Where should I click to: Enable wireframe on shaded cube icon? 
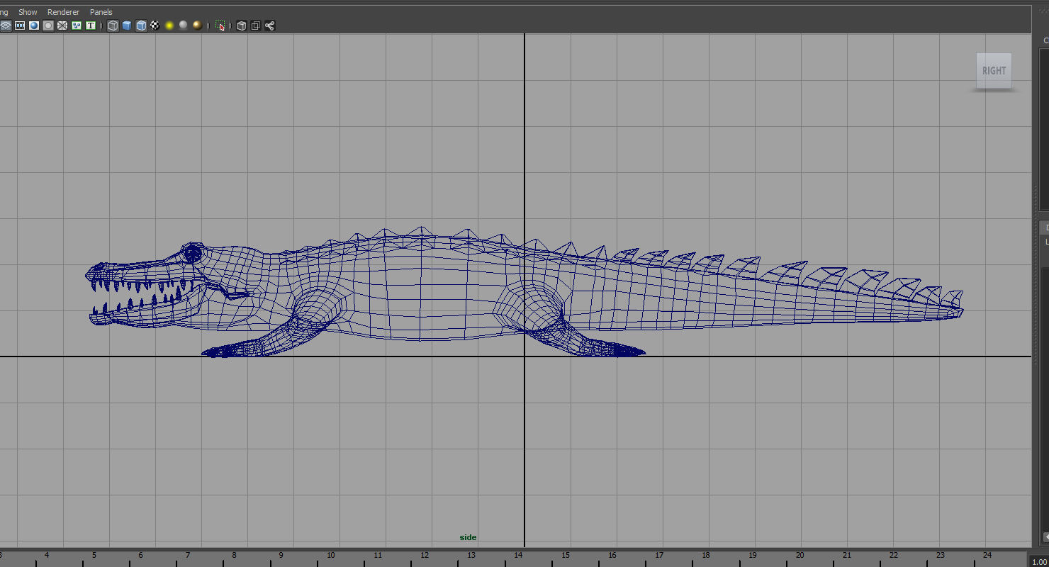click(x=141, y=26)
